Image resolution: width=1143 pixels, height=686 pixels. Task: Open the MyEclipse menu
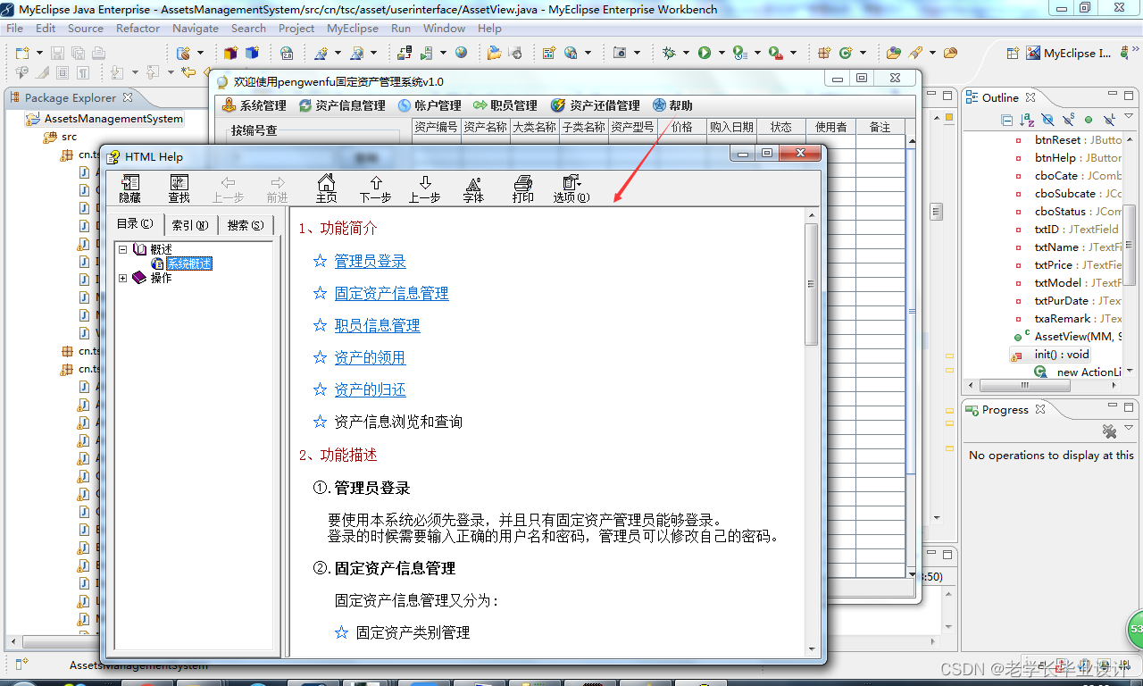point(353,28)
